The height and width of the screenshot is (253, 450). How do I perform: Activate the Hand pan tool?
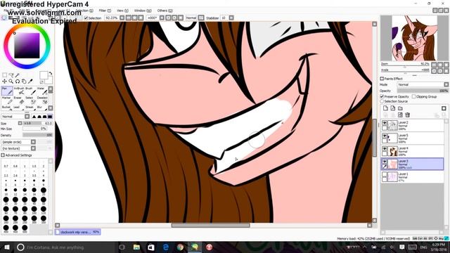point(24,82)
